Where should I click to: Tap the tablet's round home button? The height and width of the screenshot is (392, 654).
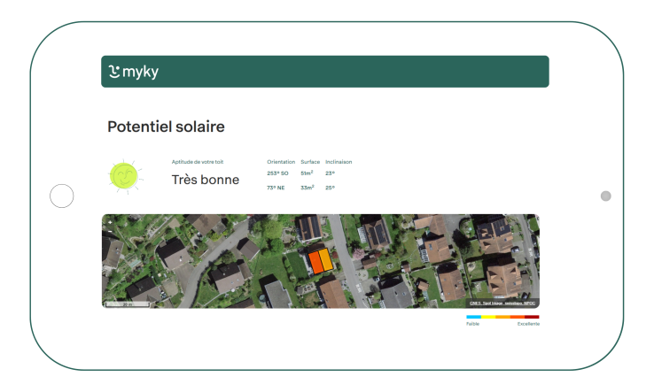(x=62, y=196)
